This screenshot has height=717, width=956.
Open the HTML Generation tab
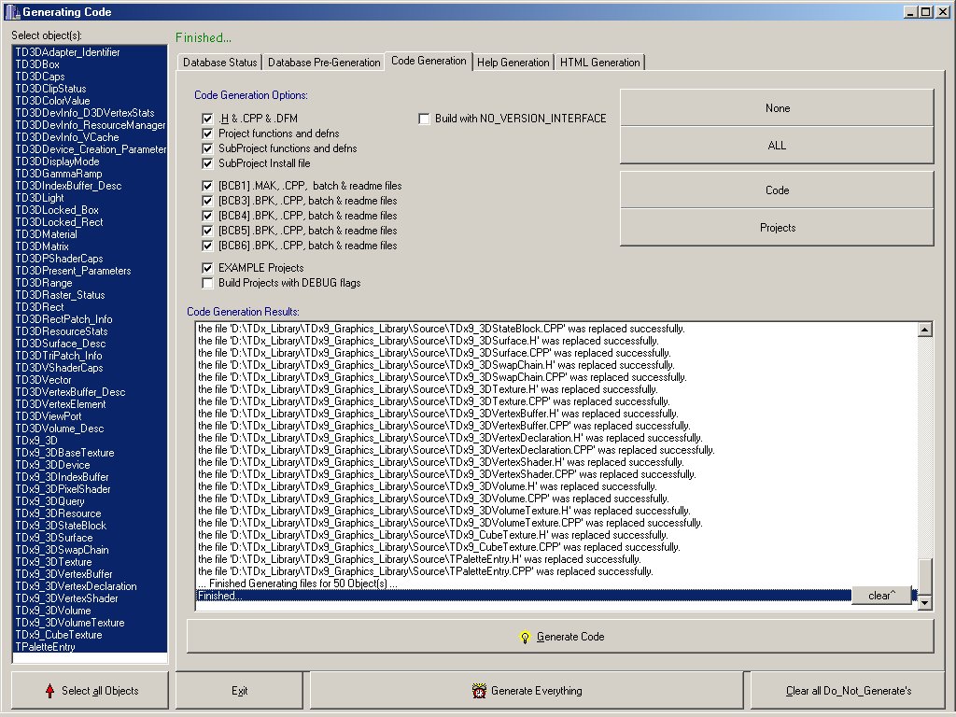click(x=599, y=63)
